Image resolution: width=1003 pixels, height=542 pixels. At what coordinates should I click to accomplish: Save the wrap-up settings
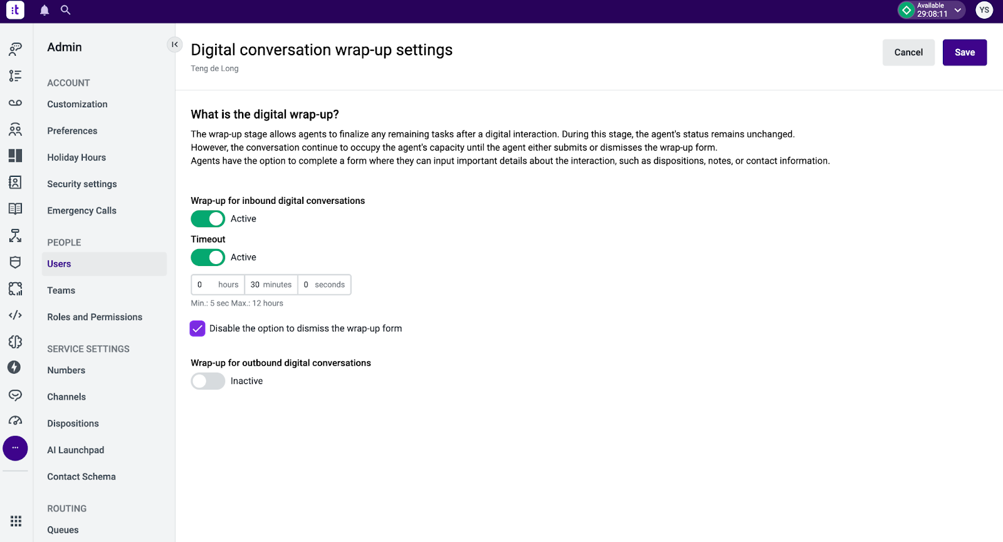(x=965, y=53)
